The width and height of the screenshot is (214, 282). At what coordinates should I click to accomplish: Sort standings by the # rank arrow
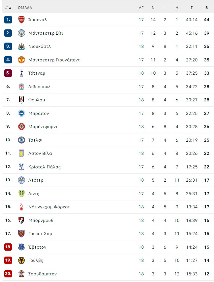pyautogui.click(x=8, y=8)
